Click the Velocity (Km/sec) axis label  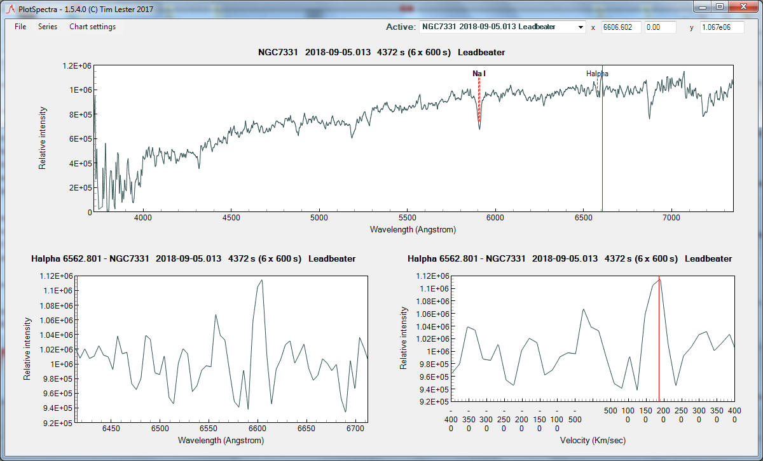[x=592, y=439]
